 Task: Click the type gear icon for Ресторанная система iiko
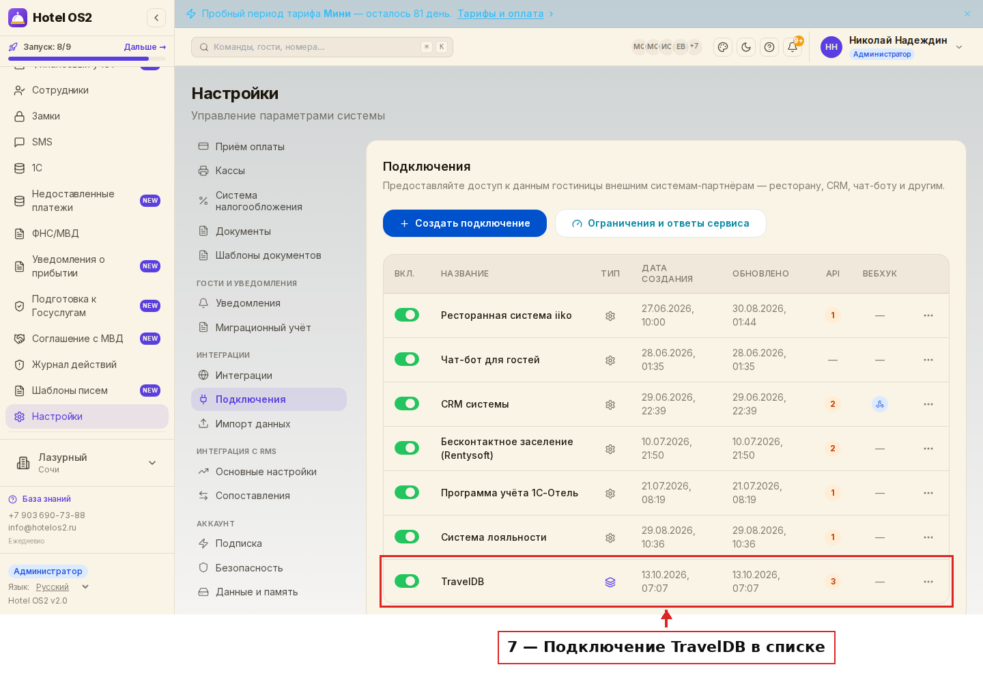[610, 316]
